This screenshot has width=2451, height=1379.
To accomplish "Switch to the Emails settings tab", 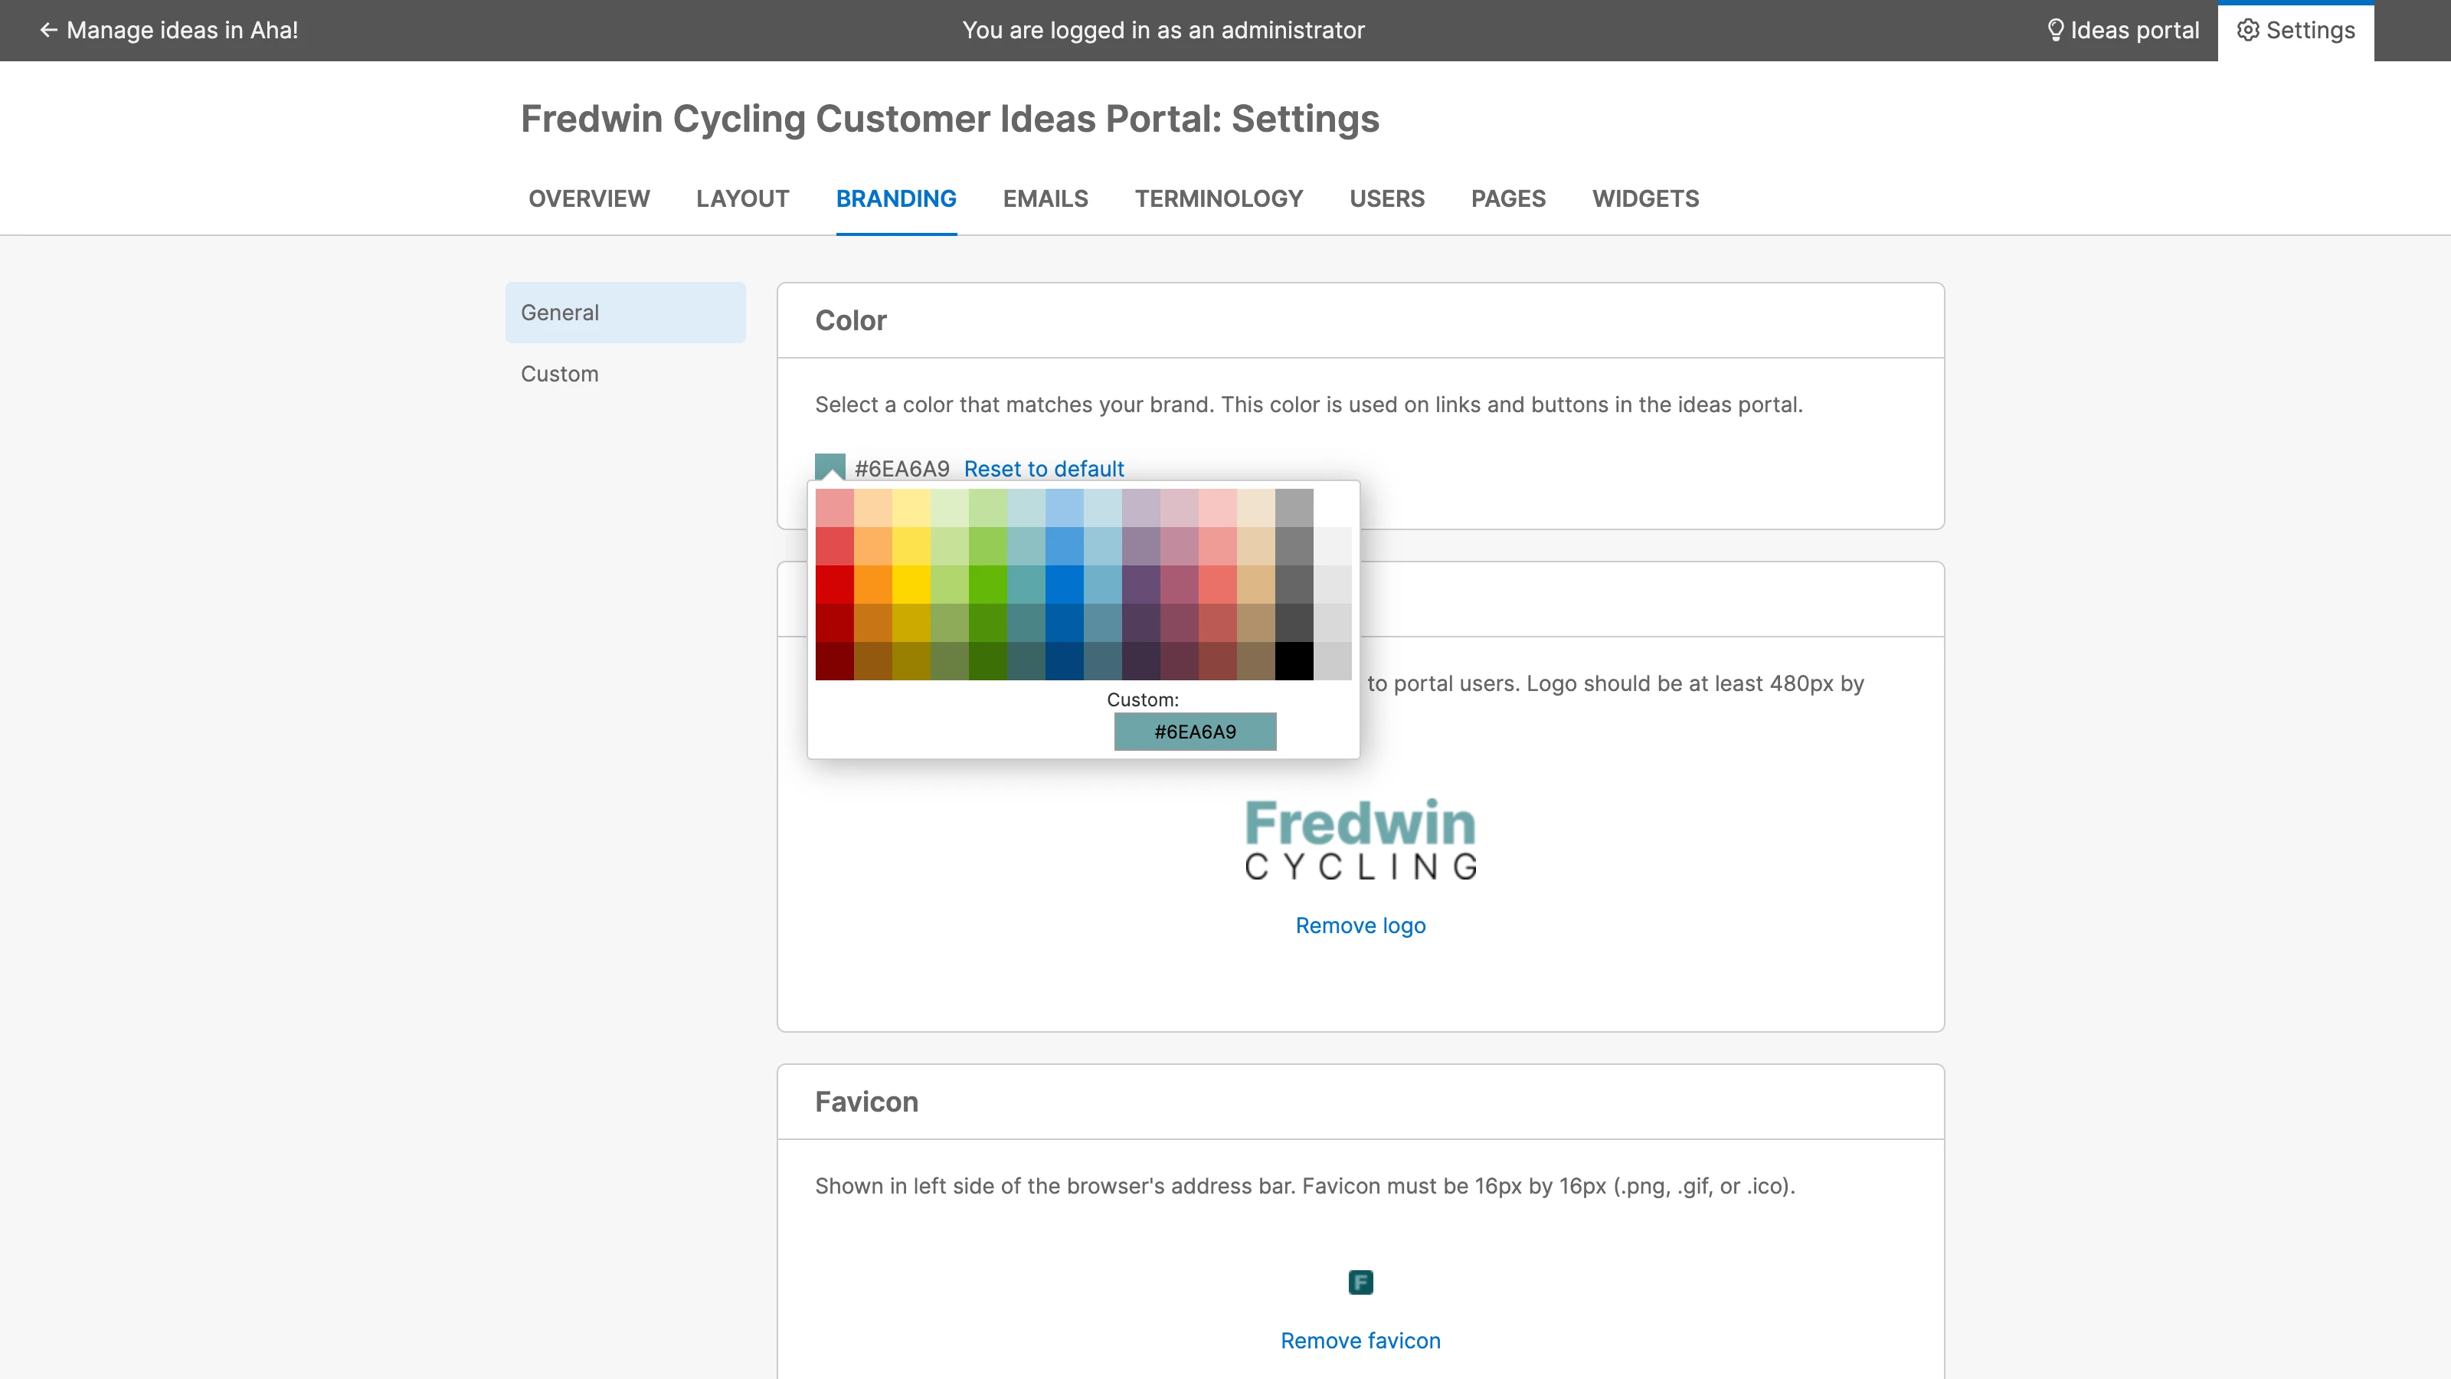I will tap(1045, 199).
